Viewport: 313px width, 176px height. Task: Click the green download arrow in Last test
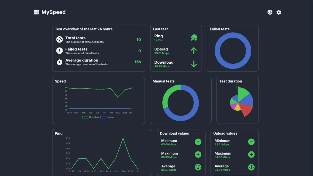(193, 63)
